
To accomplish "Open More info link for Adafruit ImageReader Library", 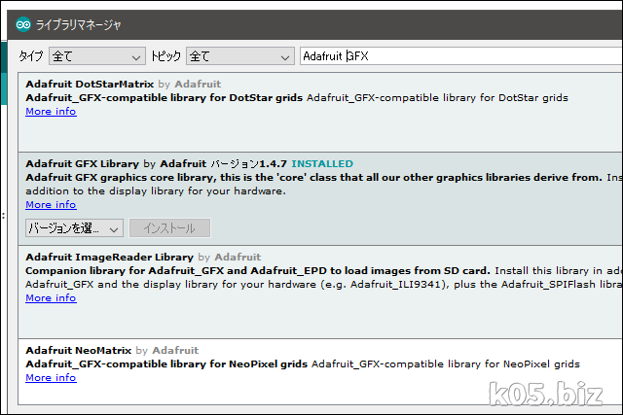I will 51,298.
